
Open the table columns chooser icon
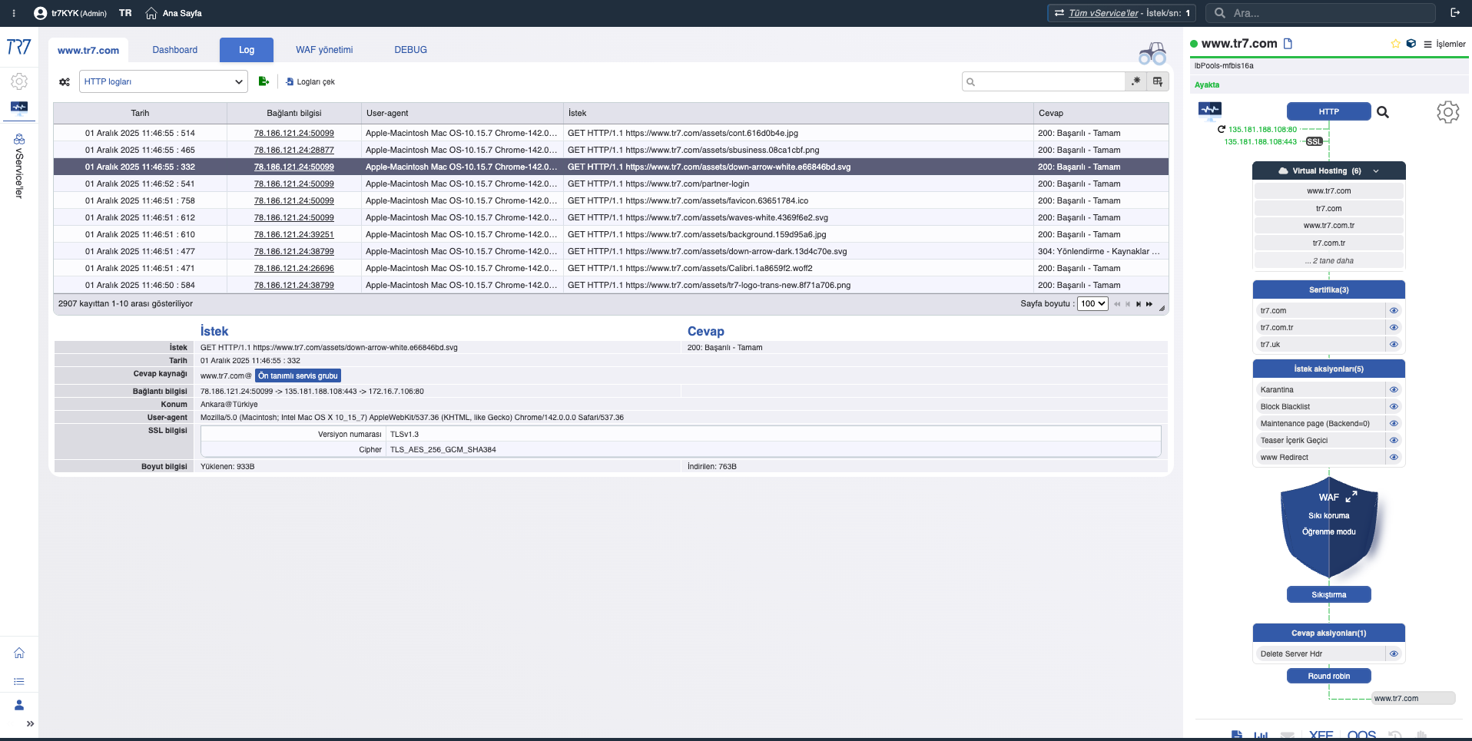point(1158,81)
